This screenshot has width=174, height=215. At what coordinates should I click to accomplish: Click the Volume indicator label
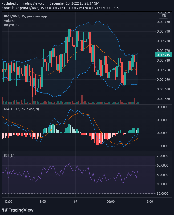click(x=10, y=21)
